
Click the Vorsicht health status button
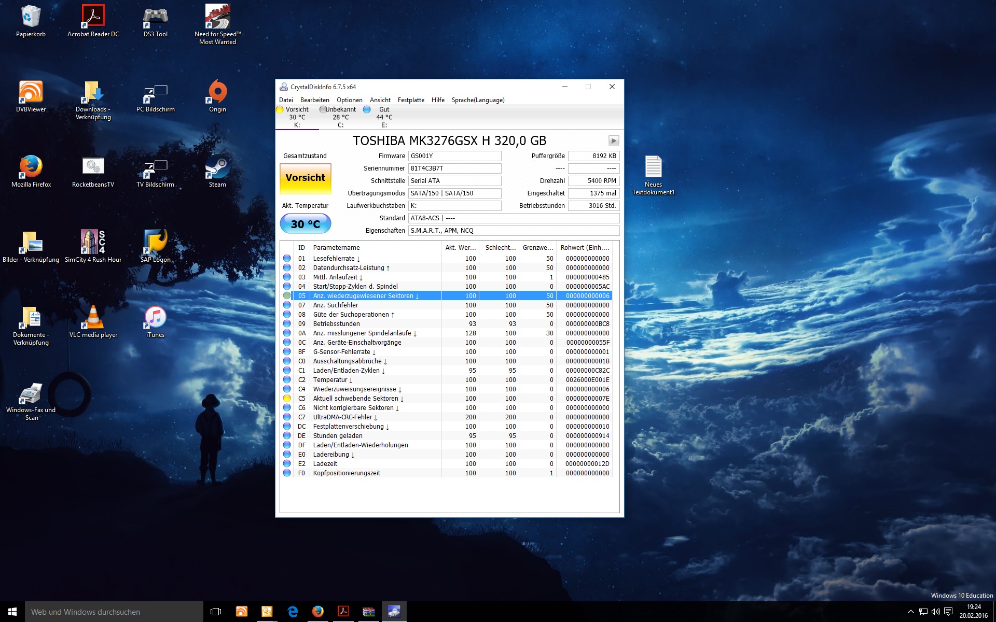pos(306,178)
